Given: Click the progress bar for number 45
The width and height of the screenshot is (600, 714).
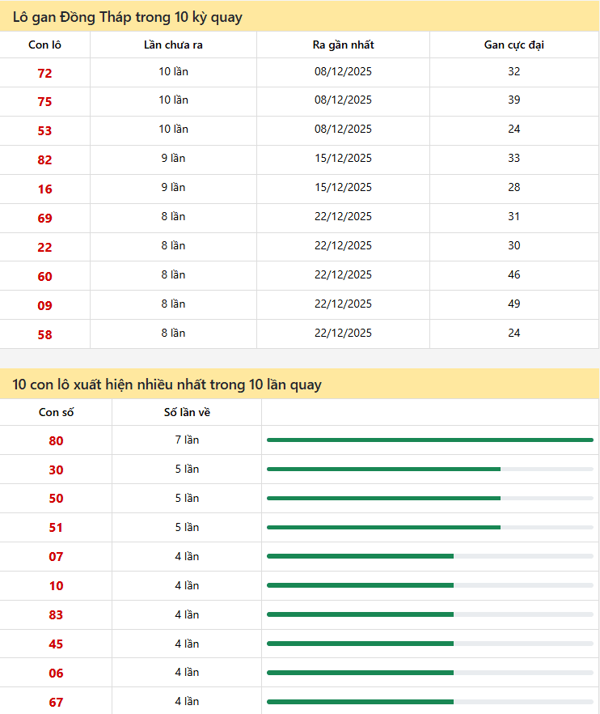Looking at the screenshot, I should coord(430,644).
